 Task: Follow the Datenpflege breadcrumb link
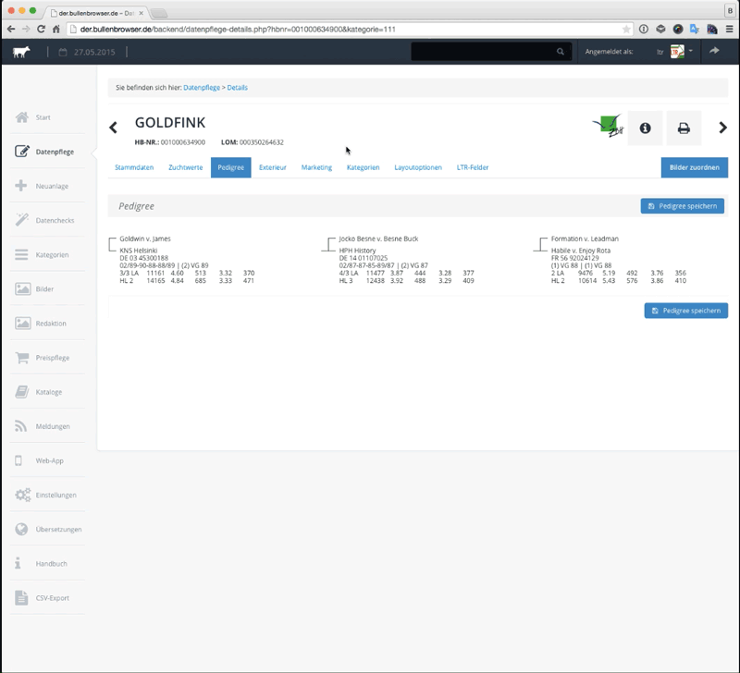point(202,88)
